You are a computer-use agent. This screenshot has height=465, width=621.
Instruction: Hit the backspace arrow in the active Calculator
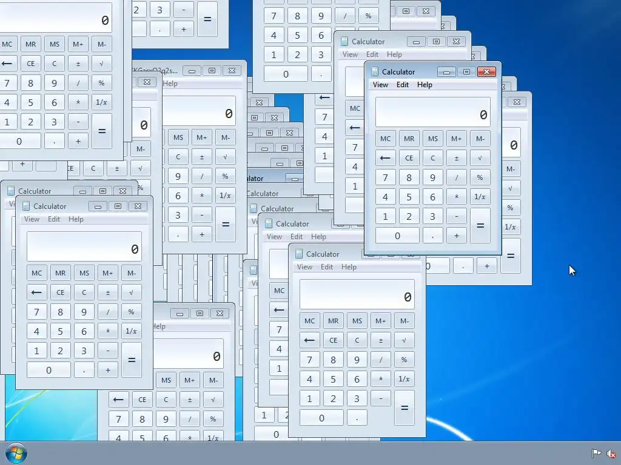(385, 158)
